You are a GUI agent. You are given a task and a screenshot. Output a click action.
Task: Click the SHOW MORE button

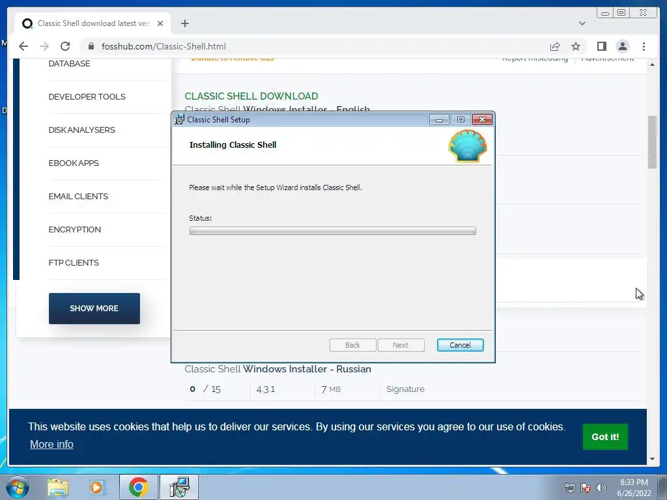point(94,309)
